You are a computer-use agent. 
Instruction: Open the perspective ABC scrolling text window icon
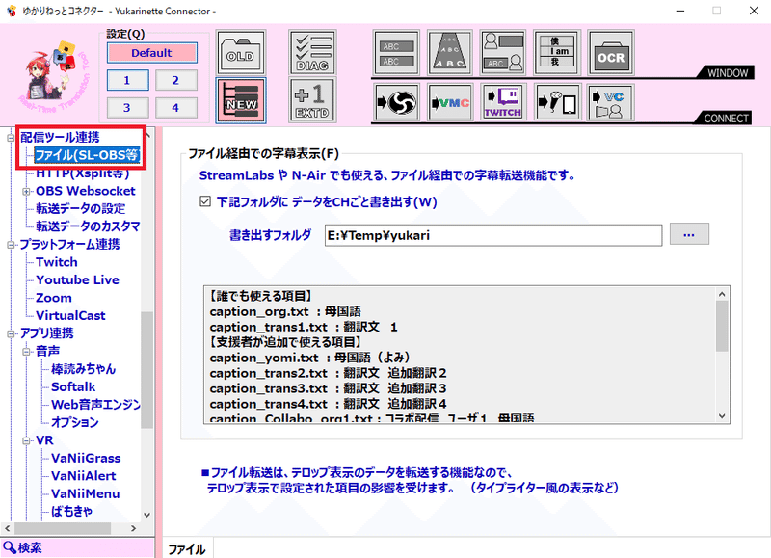(x=450, y=53)
